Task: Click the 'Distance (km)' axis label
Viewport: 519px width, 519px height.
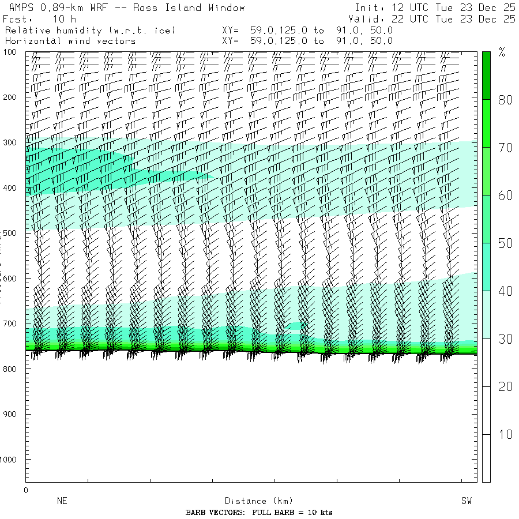Action: click(254, 501)
